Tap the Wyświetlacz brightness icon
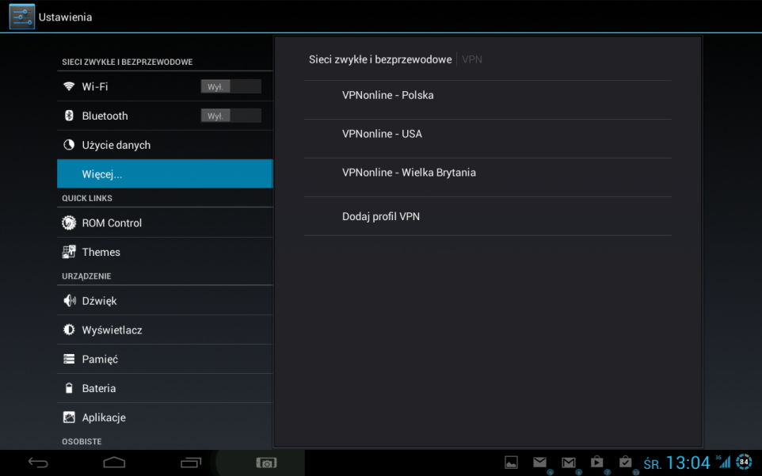This screenshot has height=476, width=762. [x=69, y=329]
